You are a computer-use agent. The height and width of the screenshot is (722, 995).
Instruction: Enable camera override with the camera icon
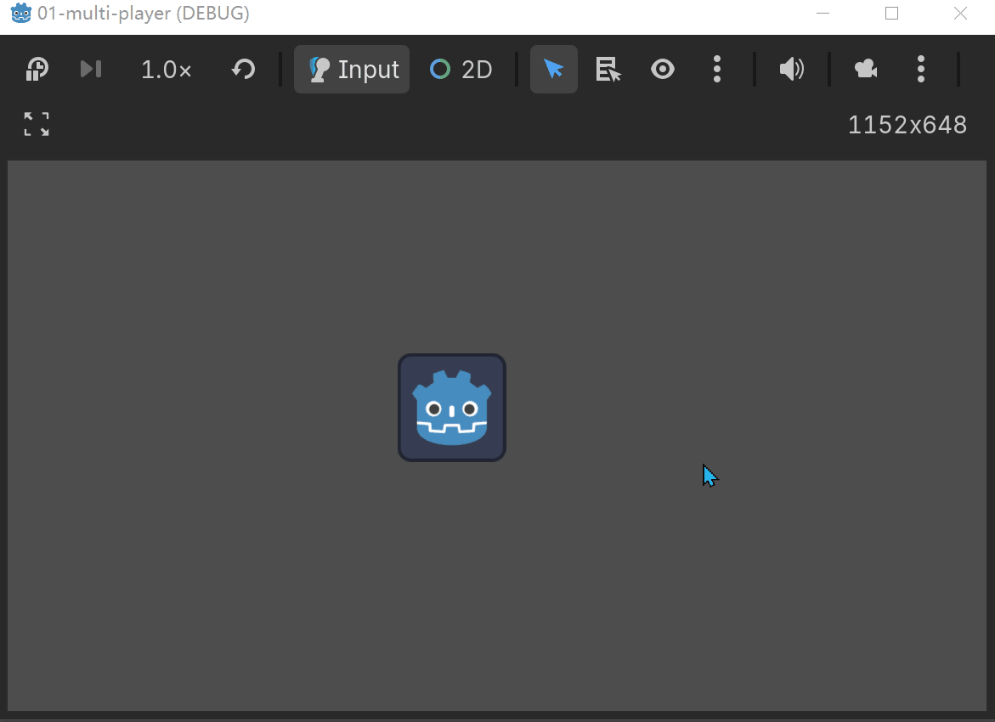(866, 70)
